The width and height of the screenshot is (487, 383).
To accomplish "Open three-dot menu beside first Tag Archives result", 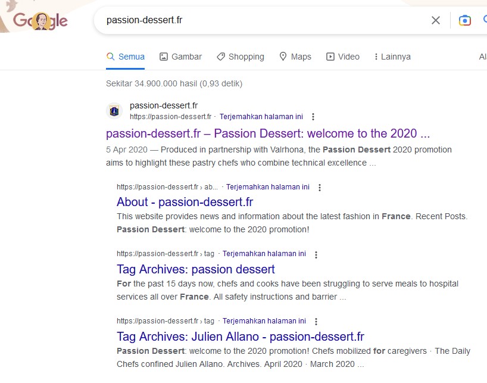I will coord(316,254).
